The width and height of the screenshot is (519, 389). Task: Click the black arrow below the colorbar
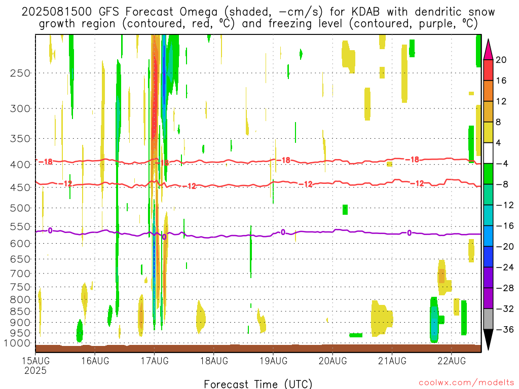488,339
